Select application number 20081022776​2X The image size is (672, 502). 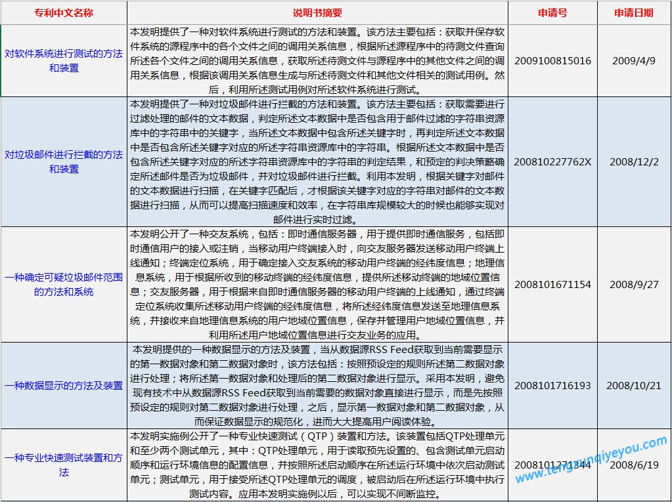click(x=553, y=162)
